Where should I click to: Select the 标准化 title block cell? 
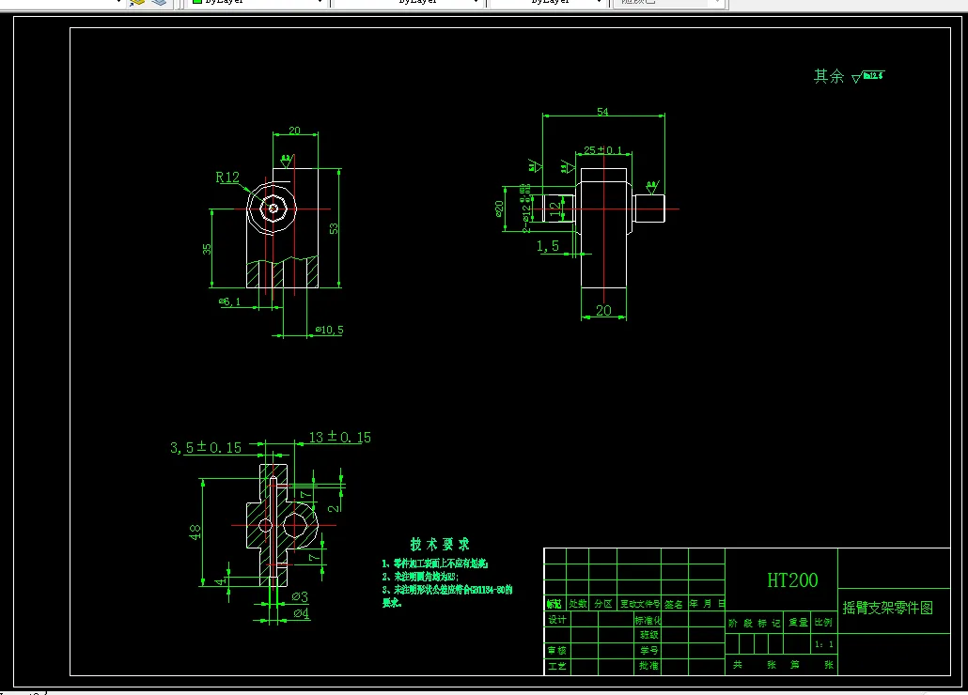(648, 621)
